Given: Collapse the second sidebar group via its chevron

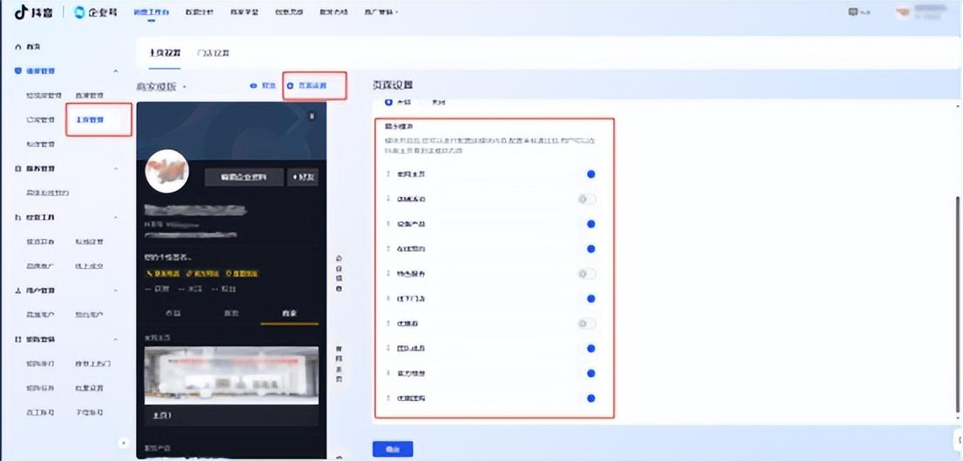Looking at the screenshot, I should click(116, 169).
